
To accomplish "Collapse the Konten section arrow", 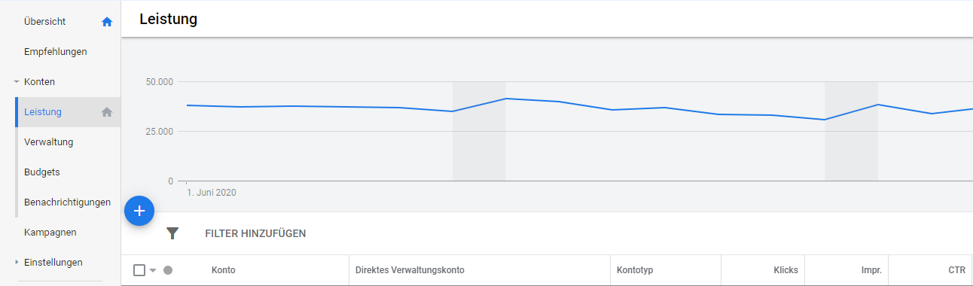I will click(17, 82).
